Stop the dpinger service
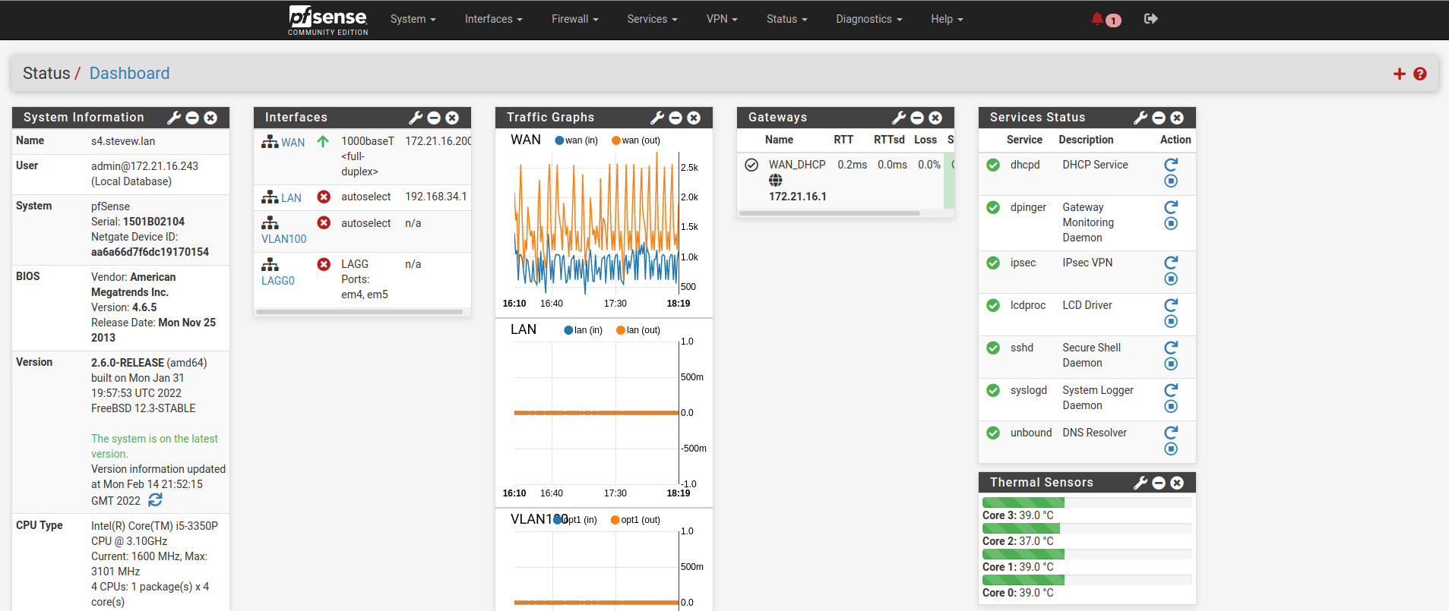This screenshot has width=1449, height=611. [1171, 223]
